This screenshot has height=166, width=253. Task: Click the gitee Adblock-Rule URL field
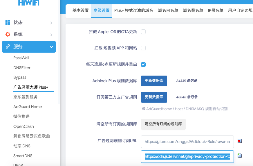[x=187, y=142]
